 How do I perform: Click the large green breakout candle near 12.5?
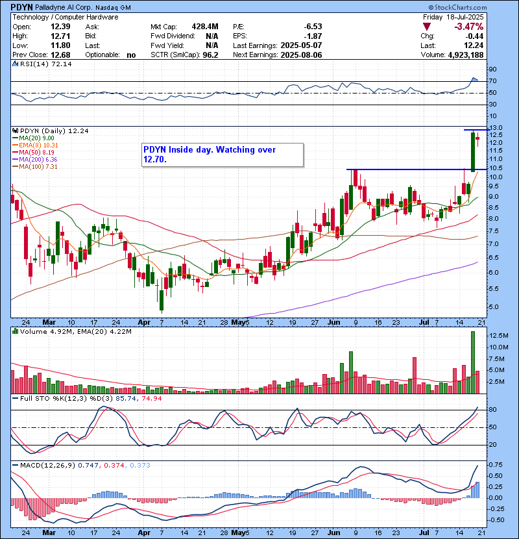[473, 152]
